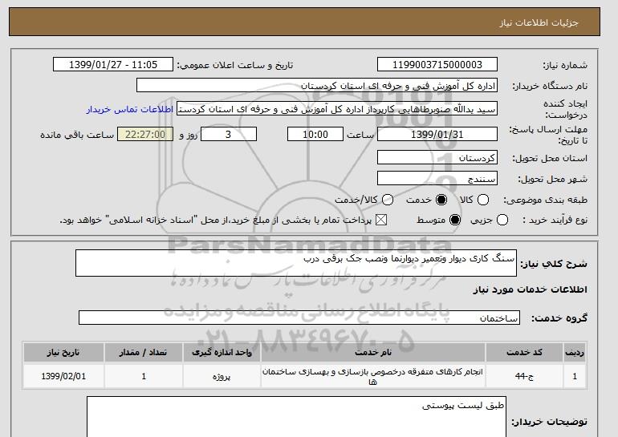Click service code cell ج-44
This screenshot has height=437, width=618.
coord(524,376)
